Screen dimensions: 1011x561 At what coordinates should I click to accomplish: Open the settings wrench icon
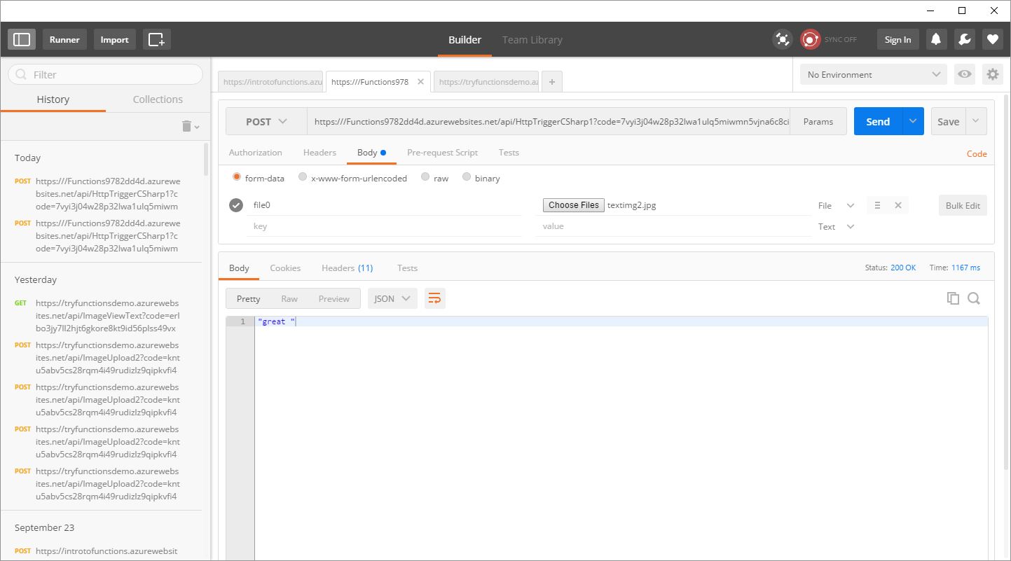click(x=964, y=40)
